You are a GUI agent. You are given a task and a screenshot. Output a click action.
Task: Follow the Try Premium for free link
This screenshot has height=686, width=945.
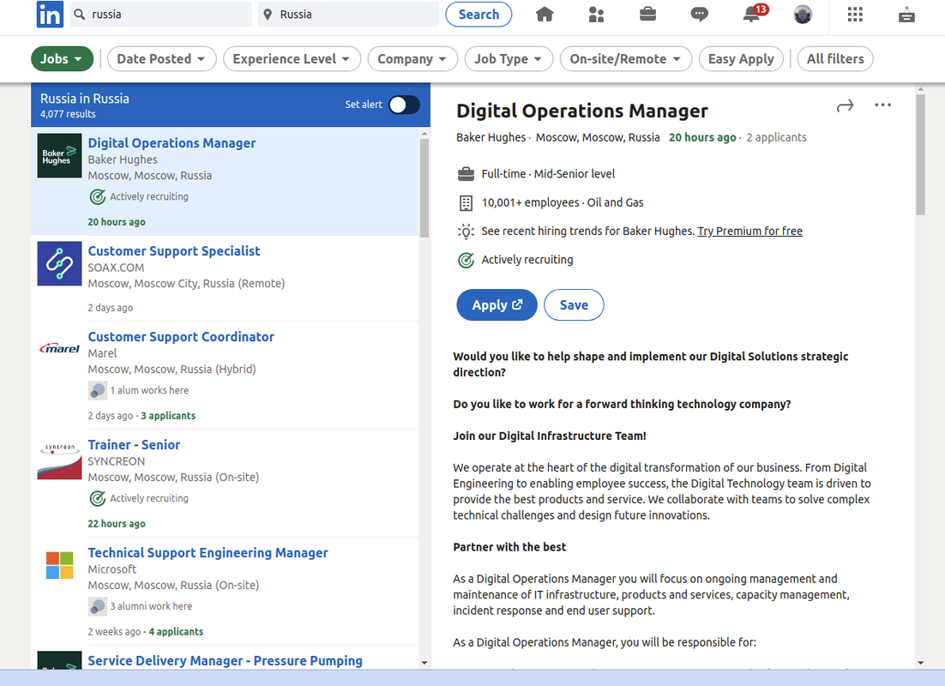pos(749,231)
